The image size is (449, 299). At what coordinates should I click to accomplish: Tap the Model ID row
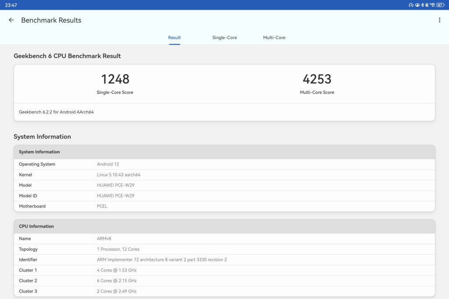pyautogui.click(x=224, y=196)
